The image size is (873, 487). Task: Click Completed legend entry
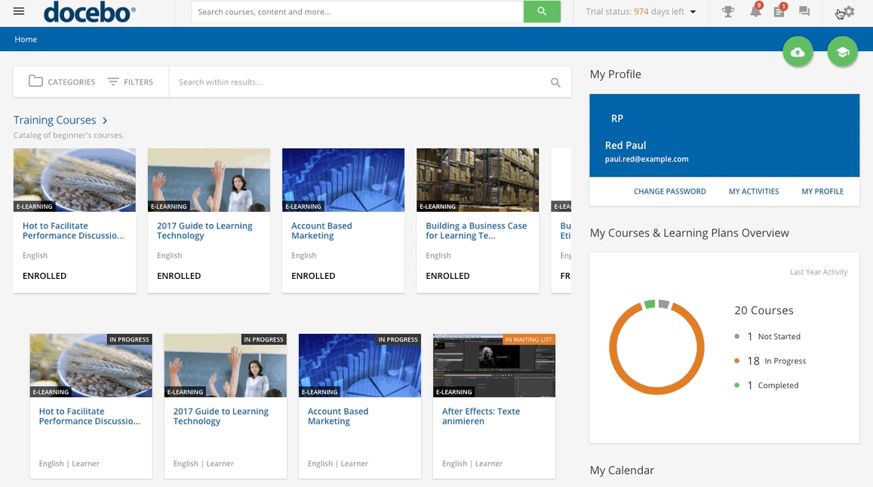pos(766,385)
